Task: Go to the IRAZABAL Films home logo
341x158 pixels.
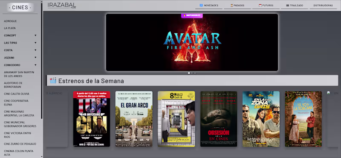Action: pos(62,6)
